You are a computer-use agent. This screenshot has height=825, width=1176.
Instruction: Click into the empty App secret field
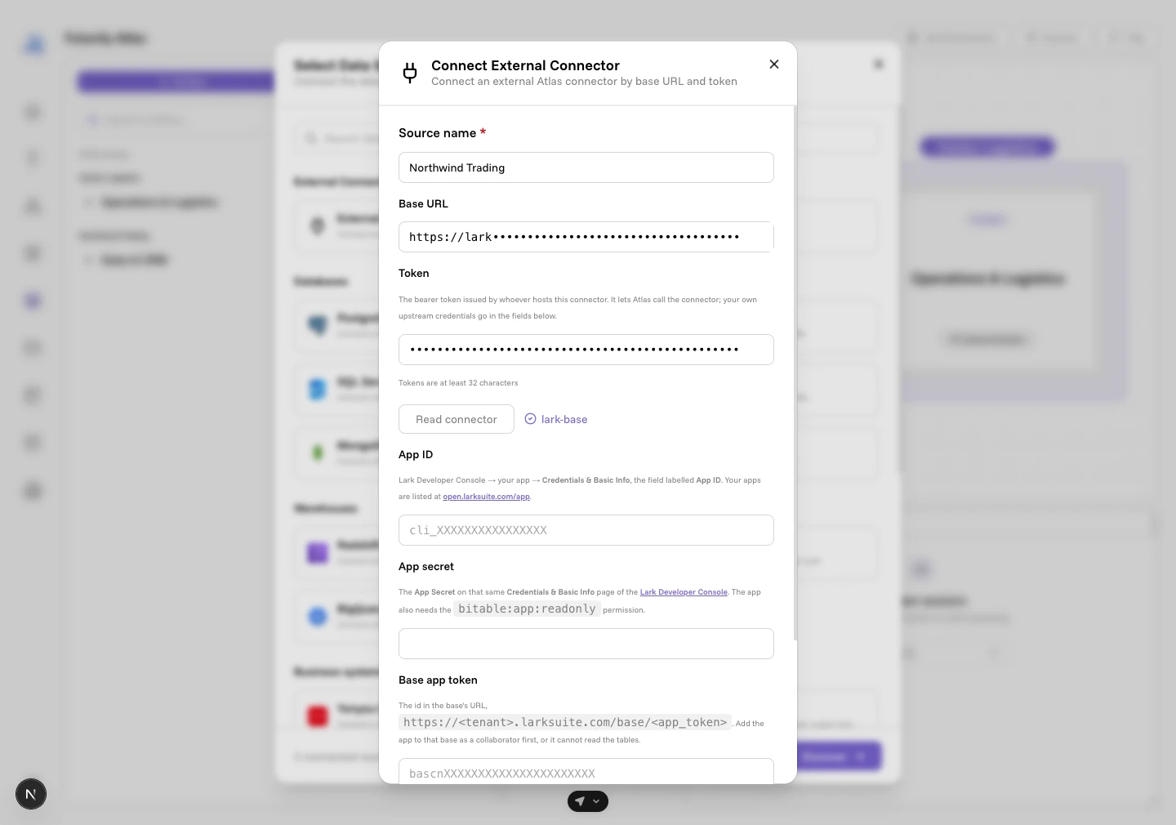pyautogui.click(x=586, y=644)
